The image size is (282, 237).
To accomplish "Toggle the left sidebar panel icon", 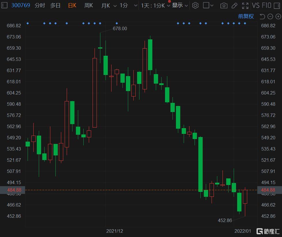I will (4, 5).
